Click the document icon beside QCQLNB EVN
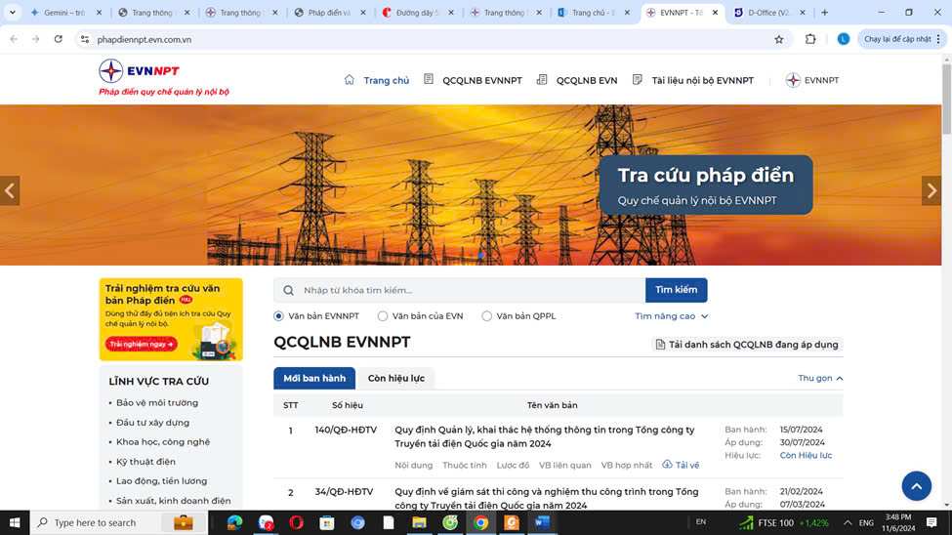952x535 pixels. (x=542, y=79)
